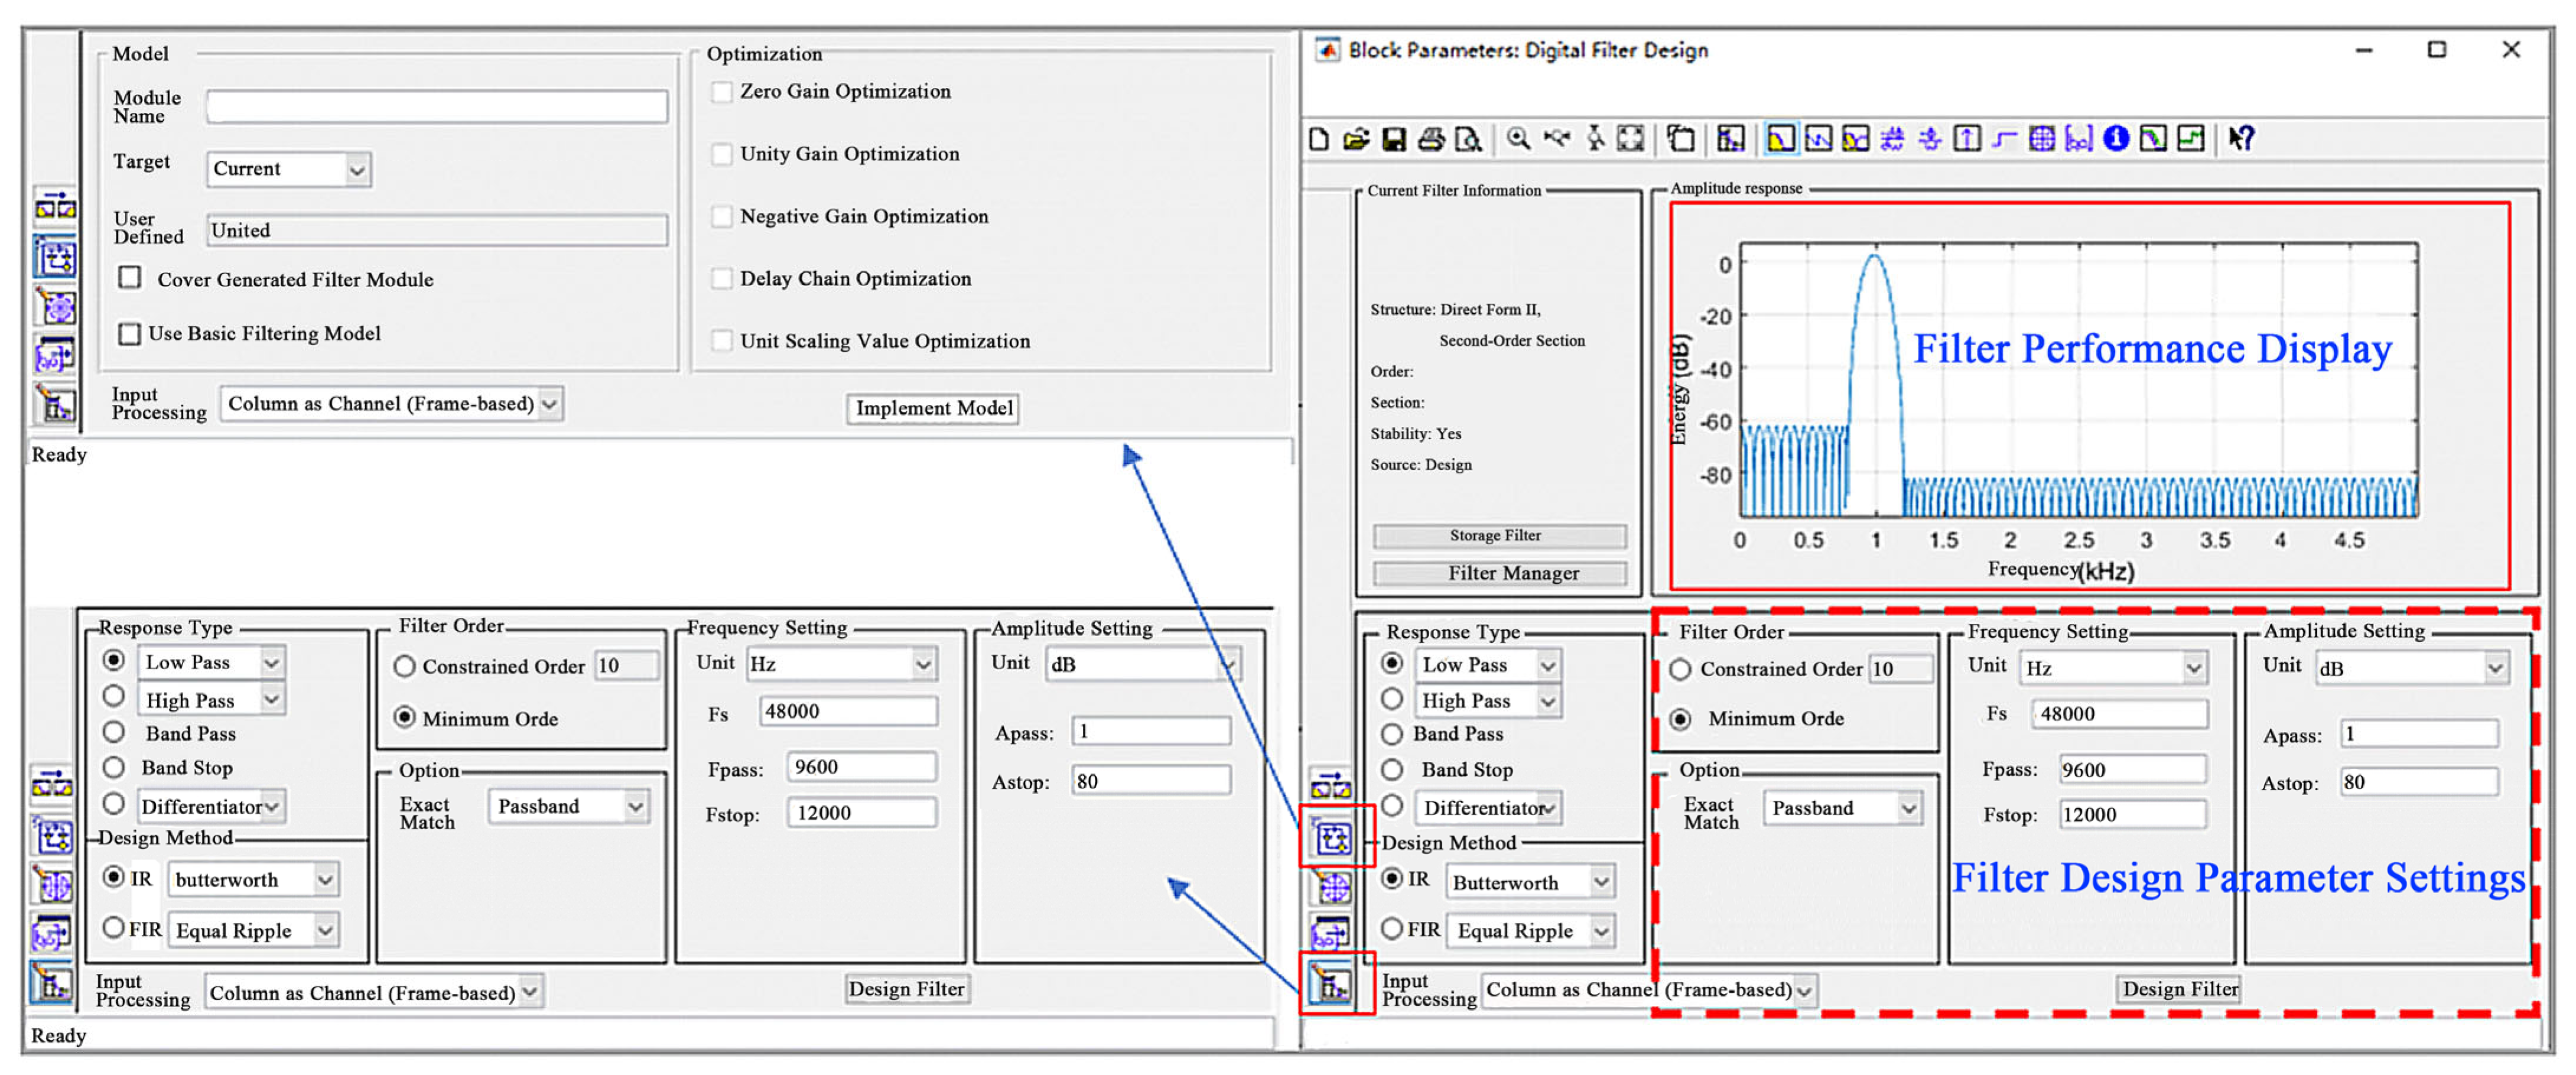The height and width of the screenshot is (1075, 2576).
Task: Click the Step Response toolbar icon
Action: (x=2005, y=139)
